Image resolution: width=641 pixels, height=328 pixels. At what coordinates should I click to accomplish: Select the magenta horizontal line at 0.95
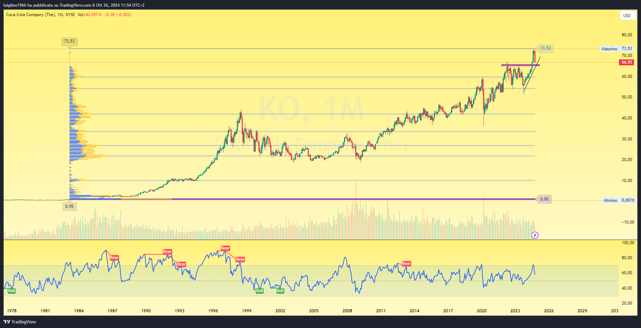click(354, 199)
